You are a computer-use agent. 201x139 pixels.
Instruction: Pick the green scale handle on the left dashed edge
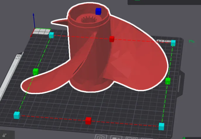pos(36,72)
